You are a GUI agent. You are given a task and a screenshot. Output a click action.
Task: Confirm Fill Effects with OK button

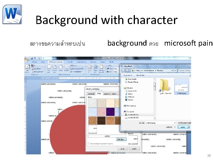122,149
